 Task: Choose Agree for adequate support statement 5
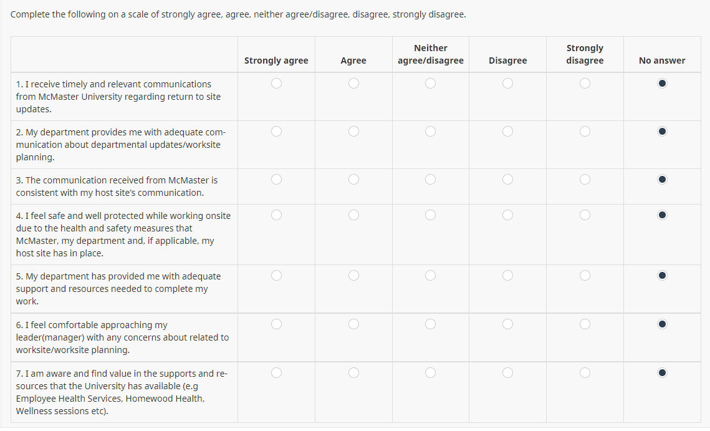coord(353,276)
